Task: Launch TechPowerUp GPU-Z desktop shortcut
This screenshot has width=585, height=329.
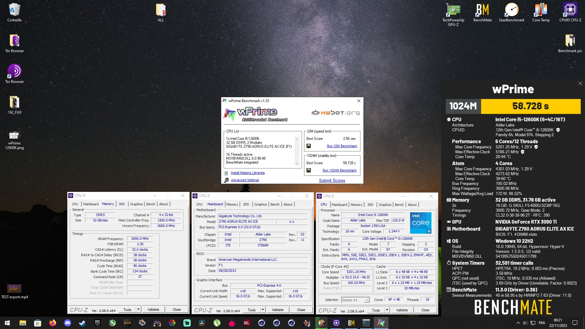Action: click(x=453, y=15)
